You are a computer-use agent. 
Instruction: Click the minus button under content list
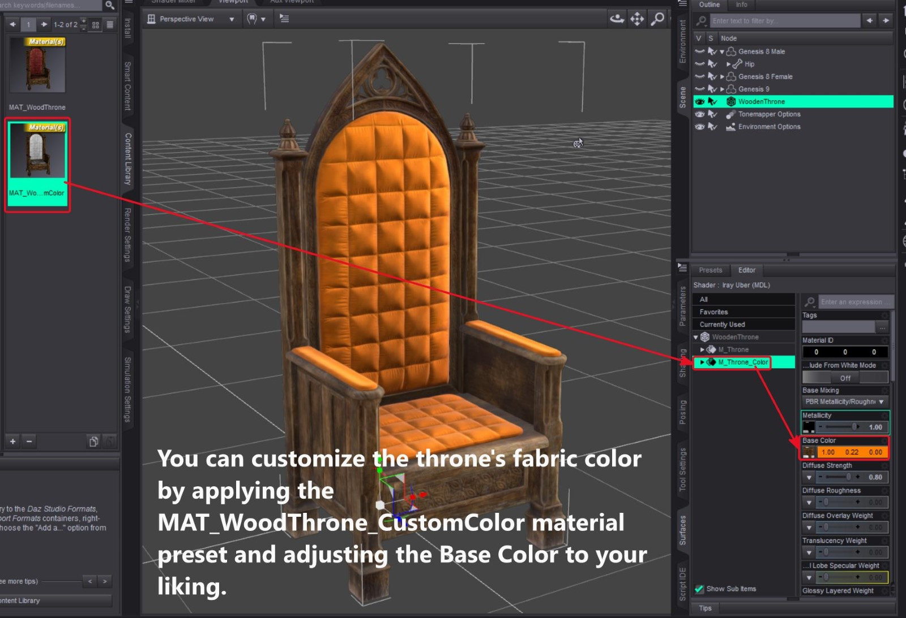29,441
